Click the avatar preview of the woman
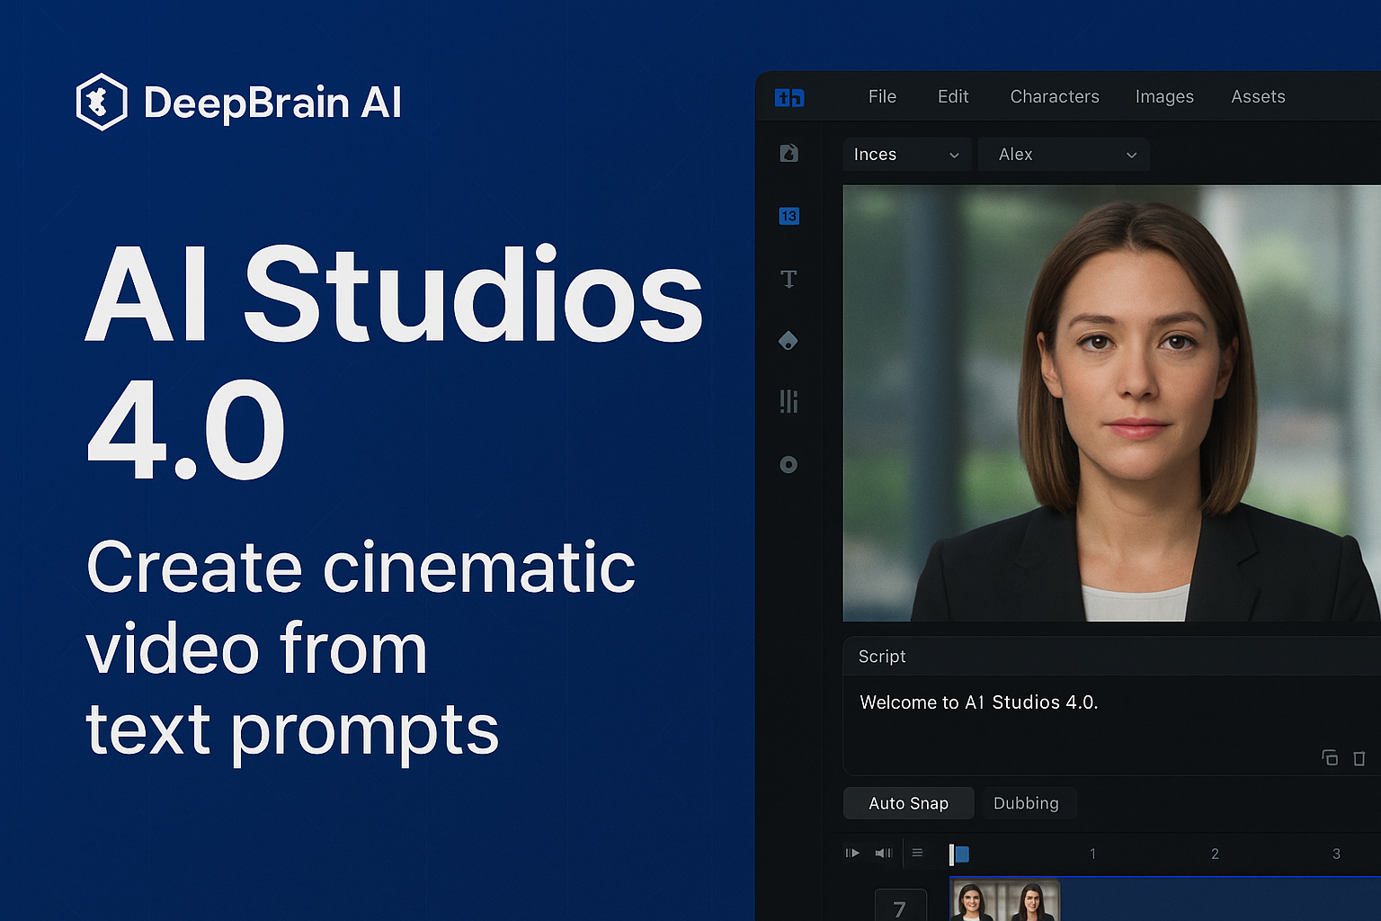Screen dimensions: 1381x921 [1111, 403]
